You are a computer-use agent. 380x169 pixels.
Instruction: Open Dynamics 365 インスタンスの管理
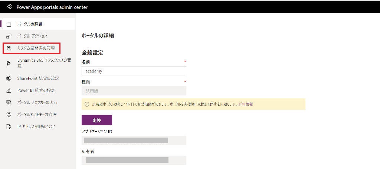(38, 63)
